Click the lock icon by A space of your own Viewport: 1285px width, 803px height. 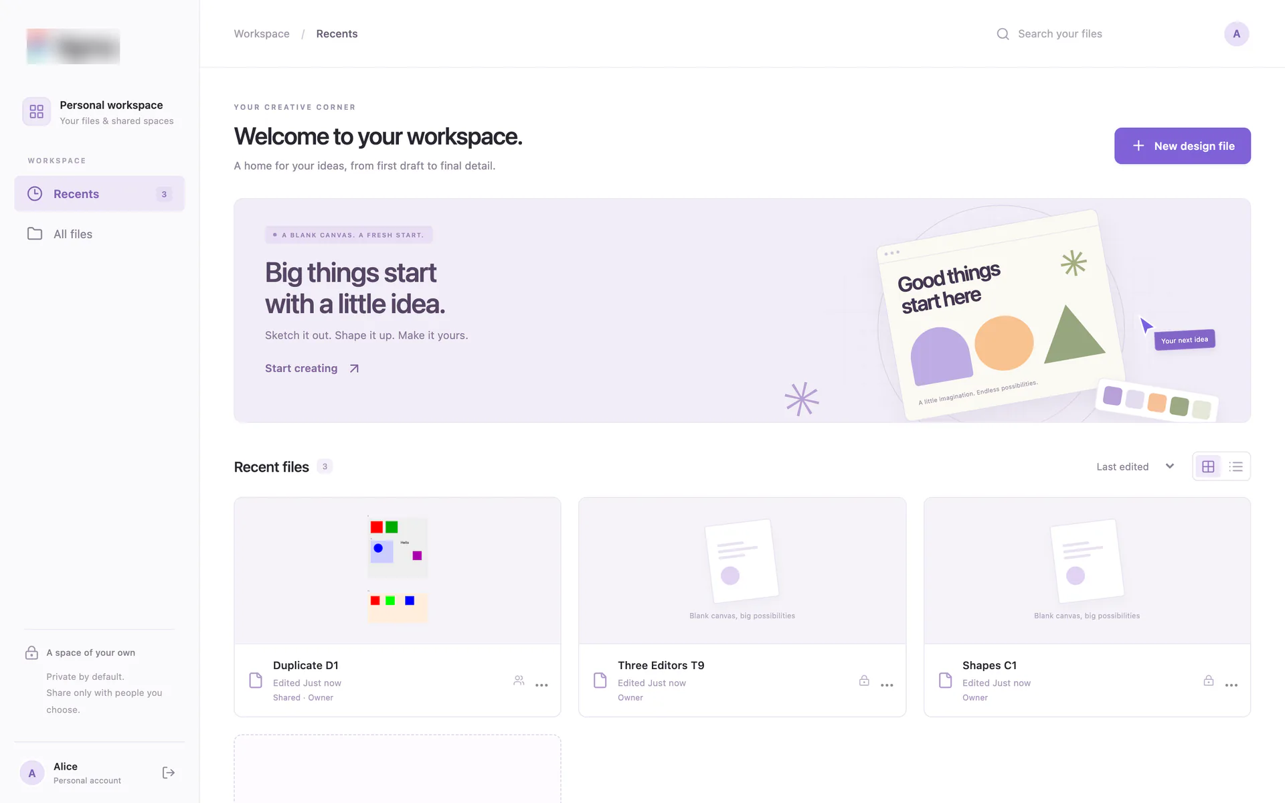[x=31, y=652]
